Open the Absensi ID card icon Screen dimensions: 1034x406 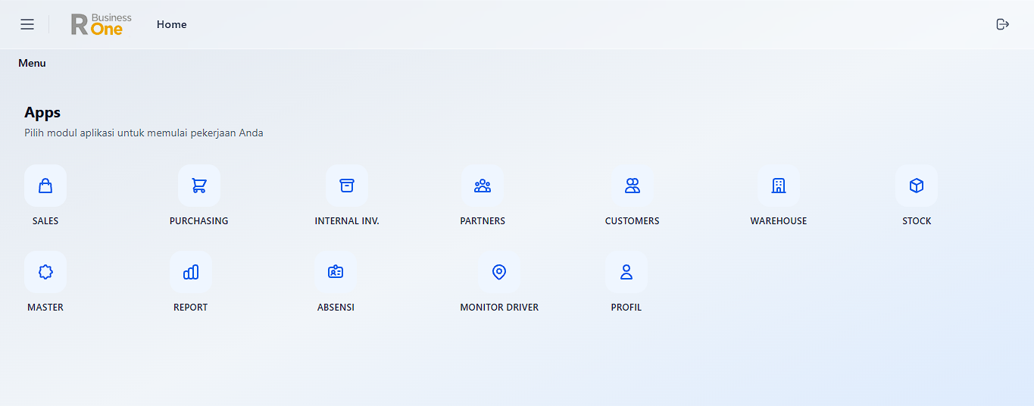(x=336, y=272)
